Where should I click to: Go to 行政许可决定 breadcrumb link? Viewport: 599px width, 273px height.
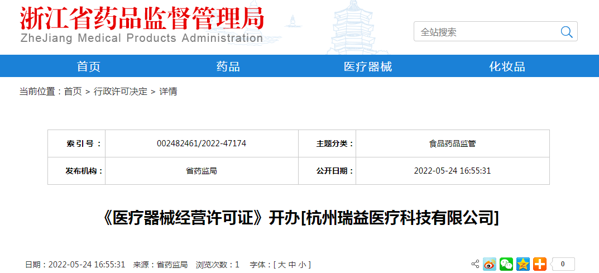121,92
